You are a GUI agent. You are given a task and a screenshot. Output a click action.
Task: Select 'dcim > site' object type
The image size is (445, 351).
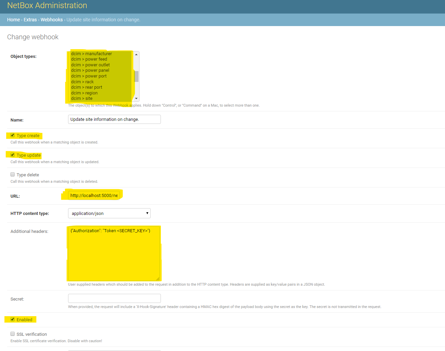click(x=101, y=98)
